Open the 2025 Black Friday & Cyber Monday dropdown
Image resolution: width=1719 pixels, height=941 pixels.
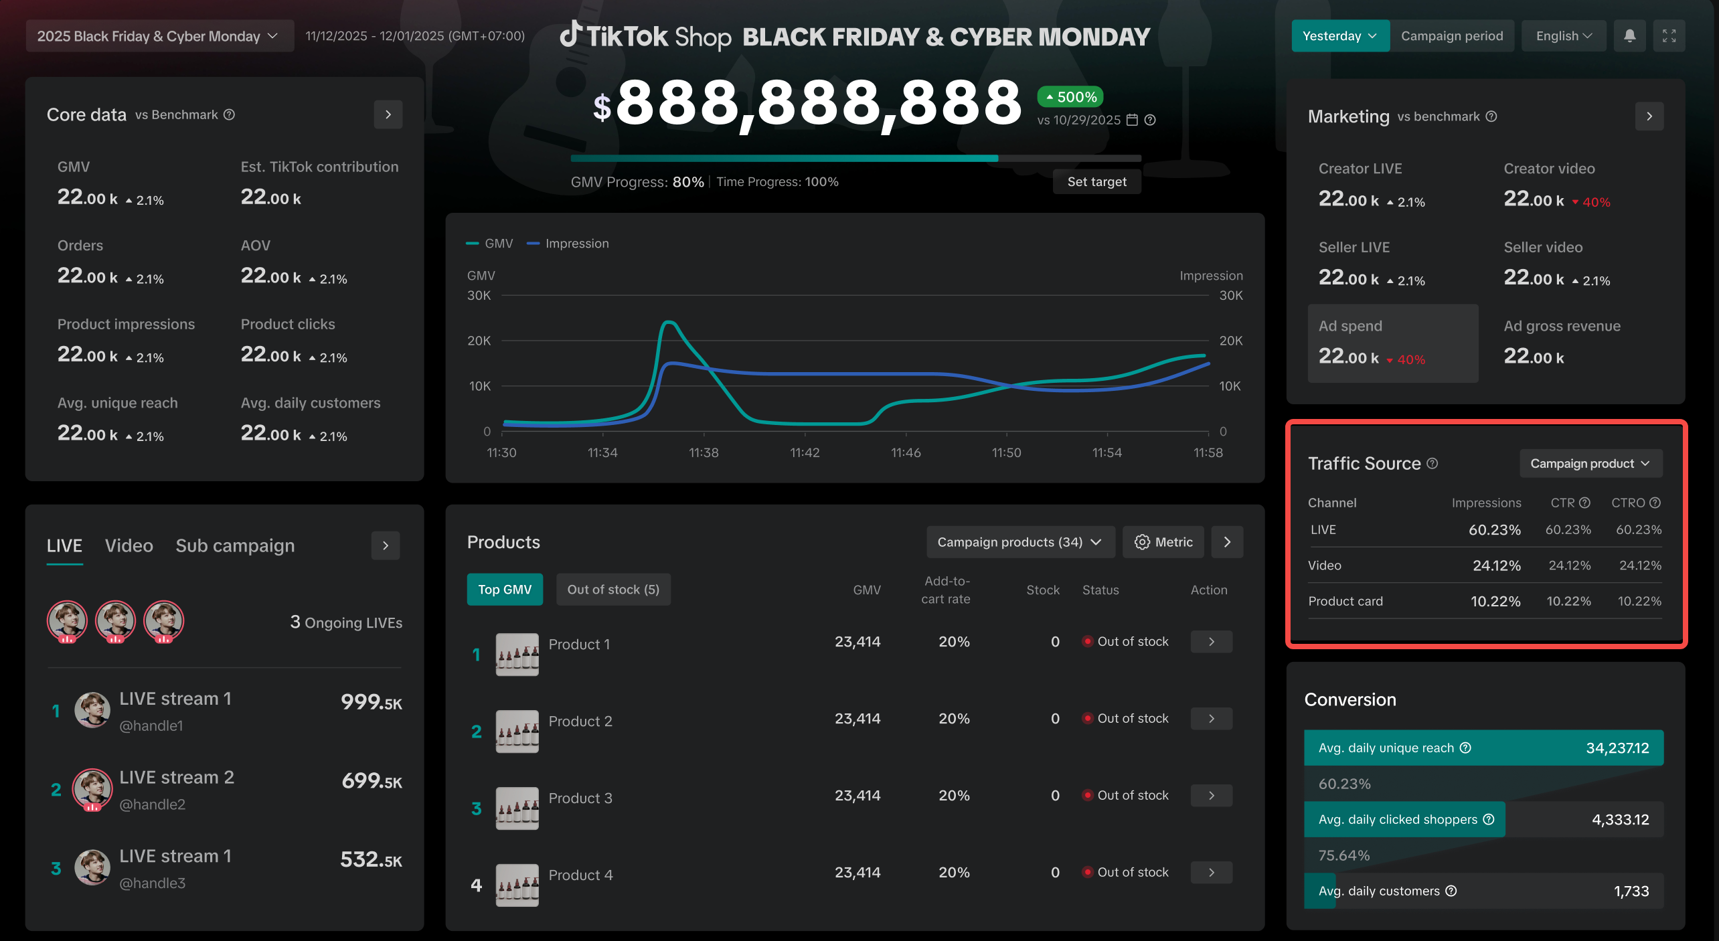(x=159, y=36)
